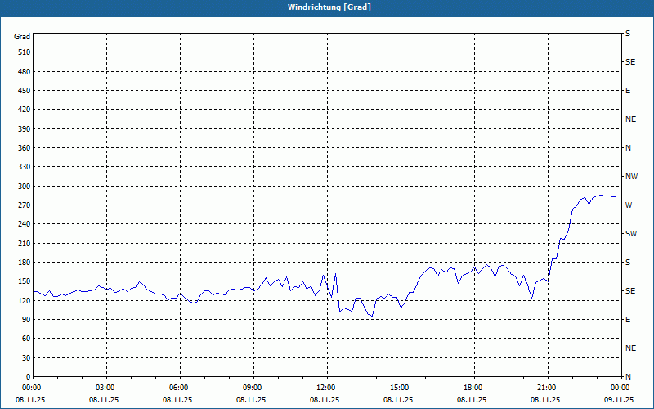
Task: Select the E compass label beside 90 gridline
Action: click(x=628, y=320)
